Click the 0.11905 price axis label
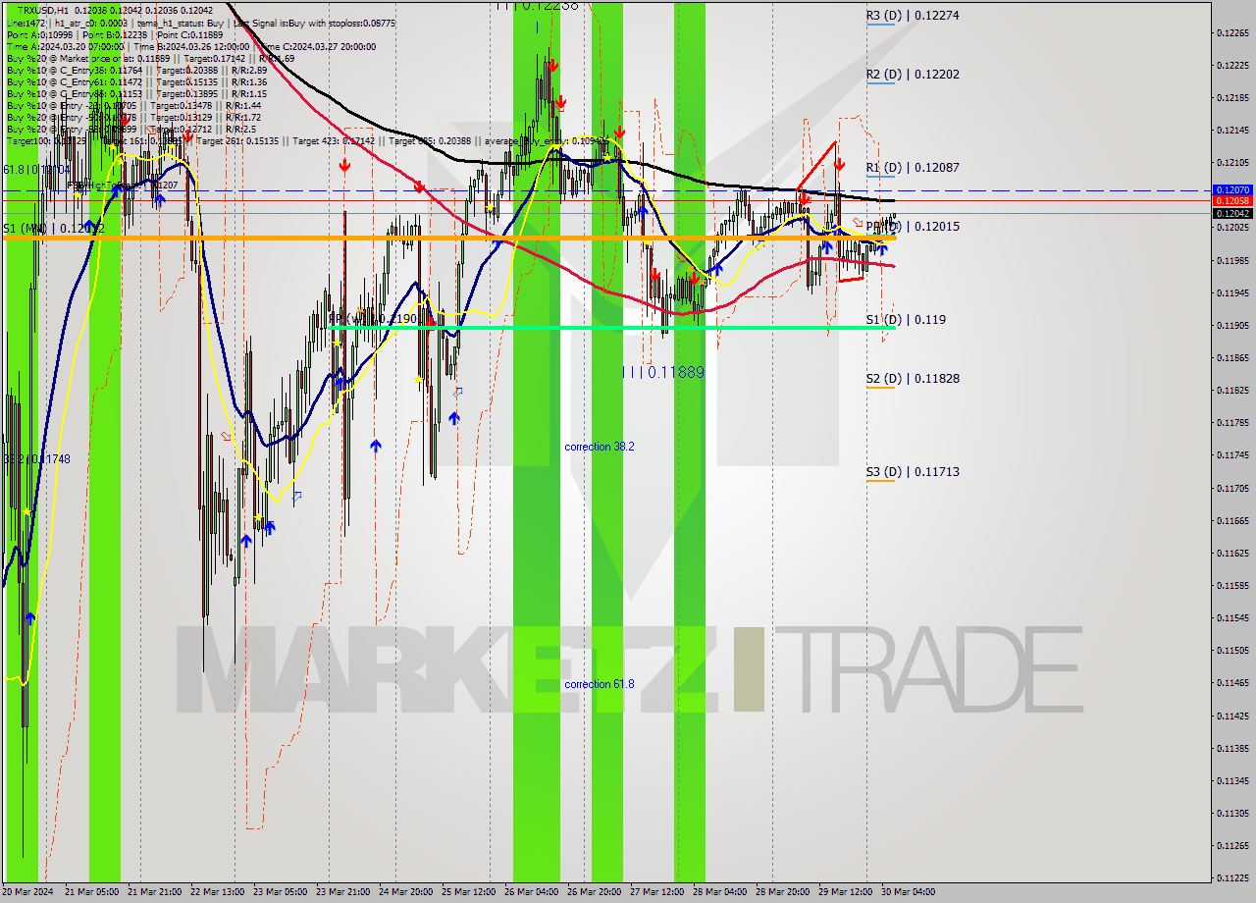This screenshot has width=1256, height=903. click(1231, 325)
